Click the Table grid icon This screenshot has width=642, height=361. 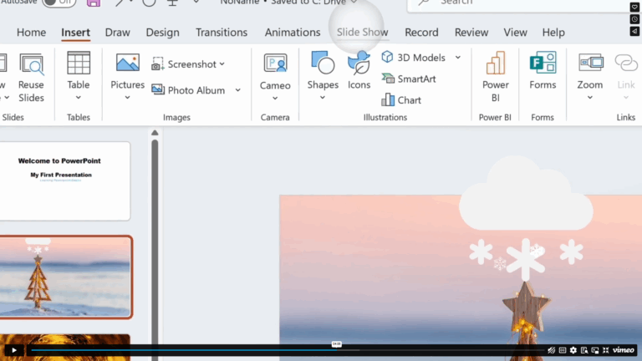point(79,63)
